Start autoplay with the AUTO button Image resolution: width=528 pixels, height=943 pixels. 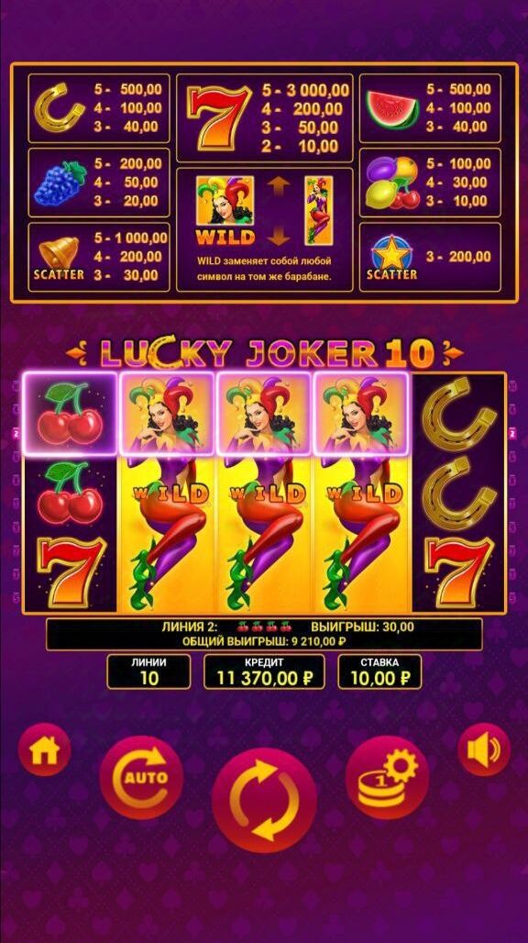[x=142, y=777]
